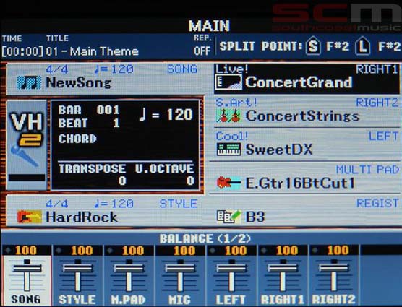Click the MIC balance value 100
Screen dimensions: 402x307
tap(184, 251)
